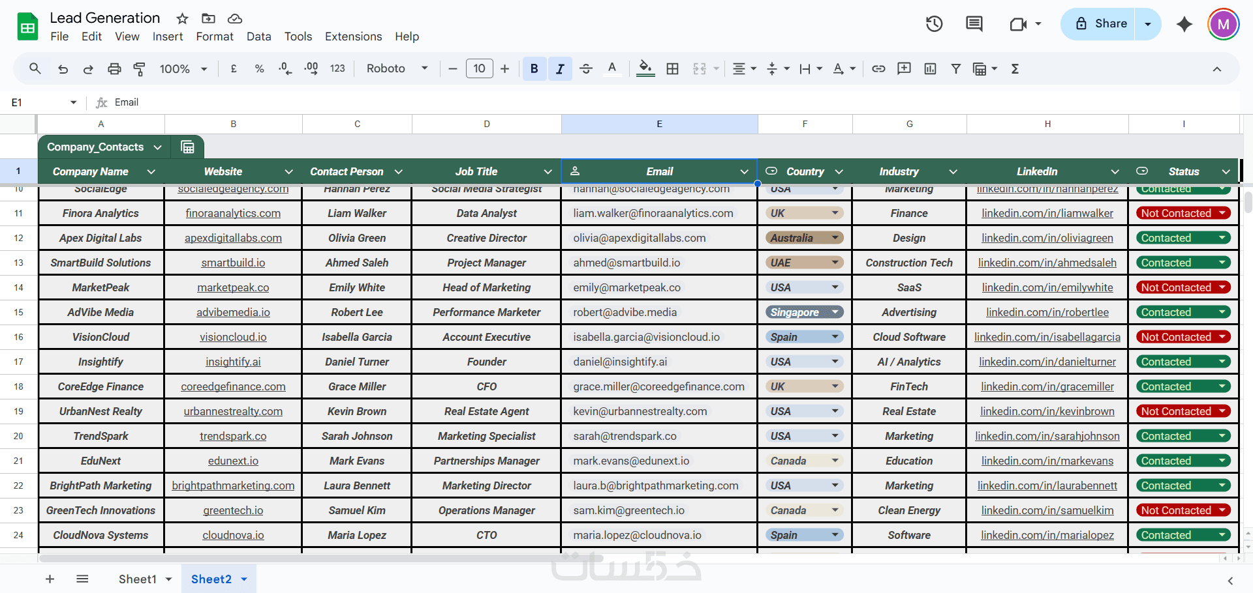Open the fill color picker
The image size is (1253, 593).
(645, 68)
